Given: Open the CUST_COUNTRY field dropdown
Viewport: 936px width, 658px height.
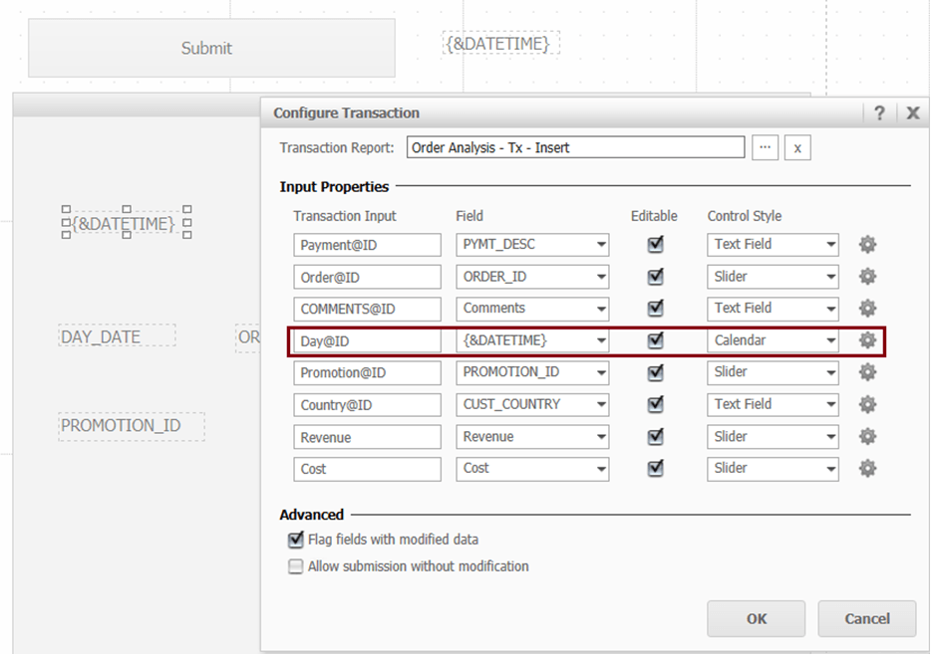Looking at the screenshot, I should point(532,404).
